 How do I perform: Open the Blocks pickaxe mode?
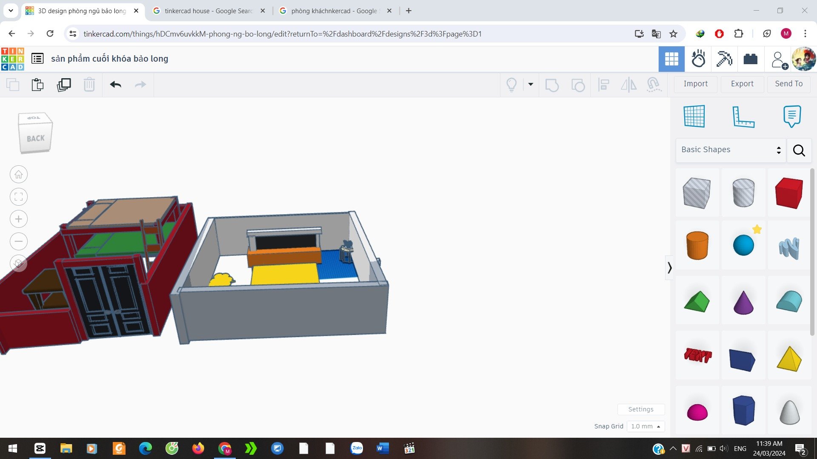[724, 59]
